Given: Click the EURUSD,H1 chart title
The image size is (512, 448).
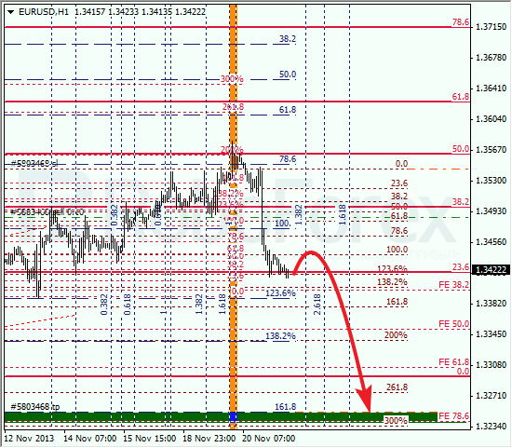Looking at the screenshot, I should click(x=44, y=12).
